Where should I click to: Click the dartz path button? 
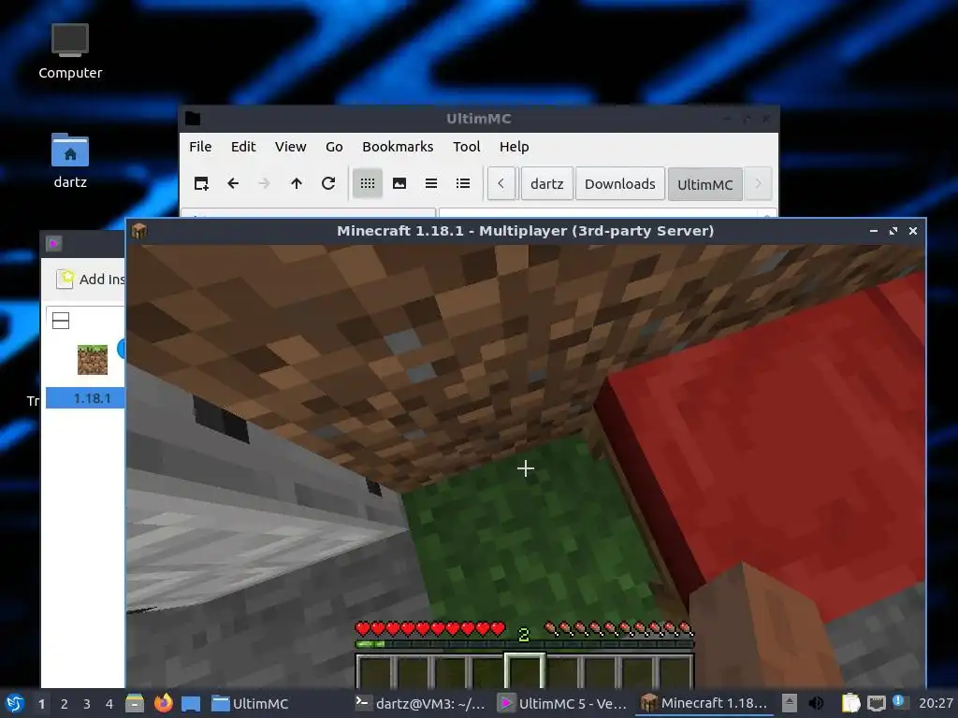click(546, 184)
